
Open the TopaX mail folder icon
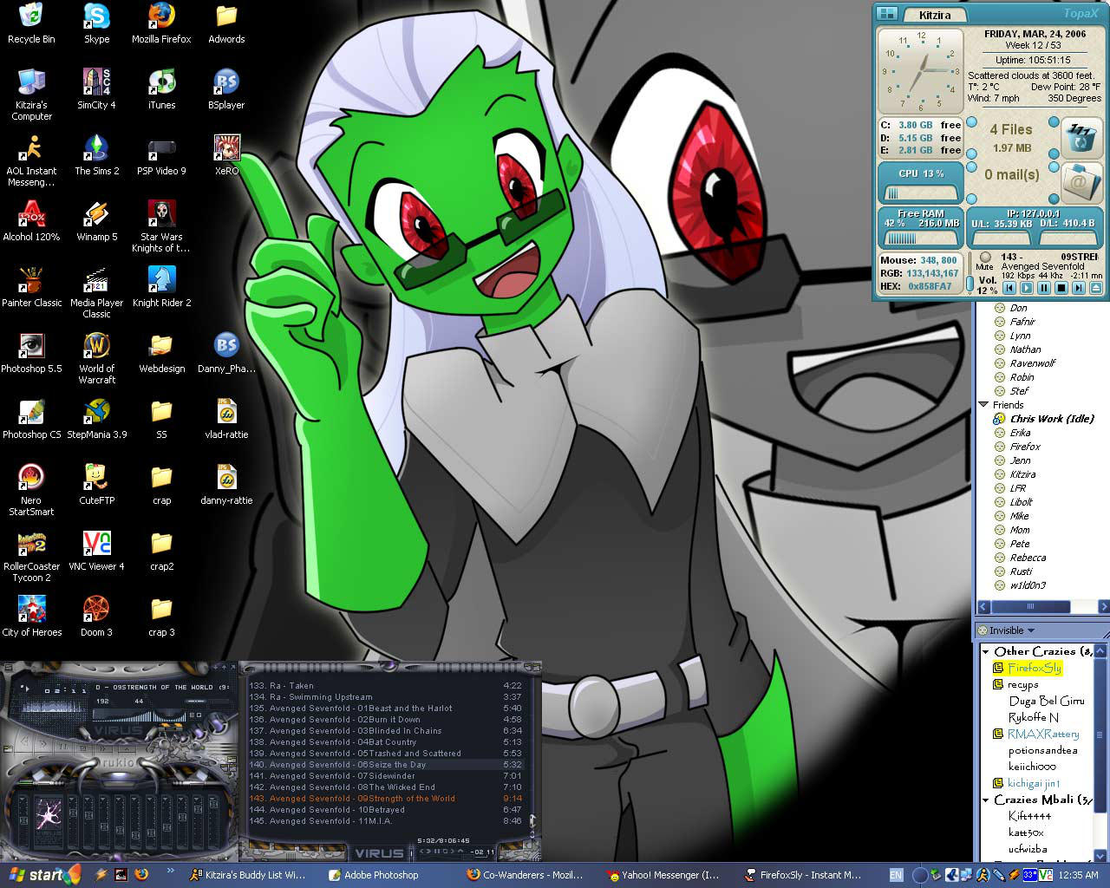1081,182
